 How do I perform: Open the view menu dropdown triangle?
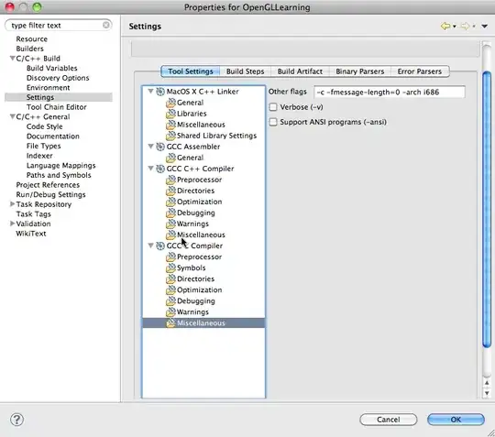click(485, 27)
